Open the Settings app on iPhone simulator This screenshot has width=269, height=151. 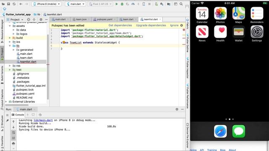(257, 32)
